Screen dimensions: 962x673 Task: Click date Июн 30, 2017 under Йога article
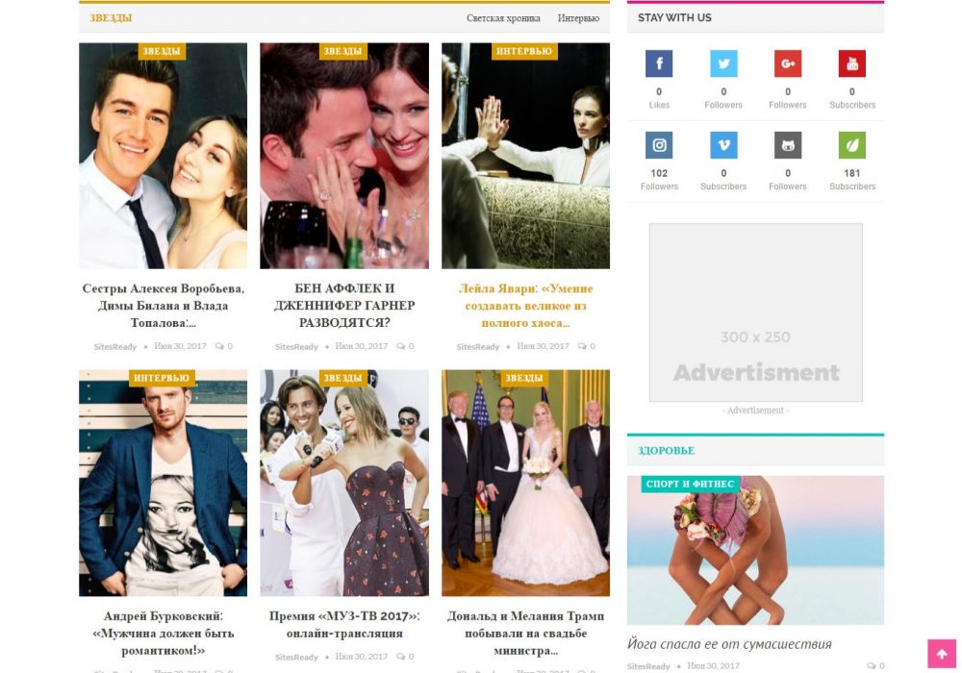pos(713,665)
